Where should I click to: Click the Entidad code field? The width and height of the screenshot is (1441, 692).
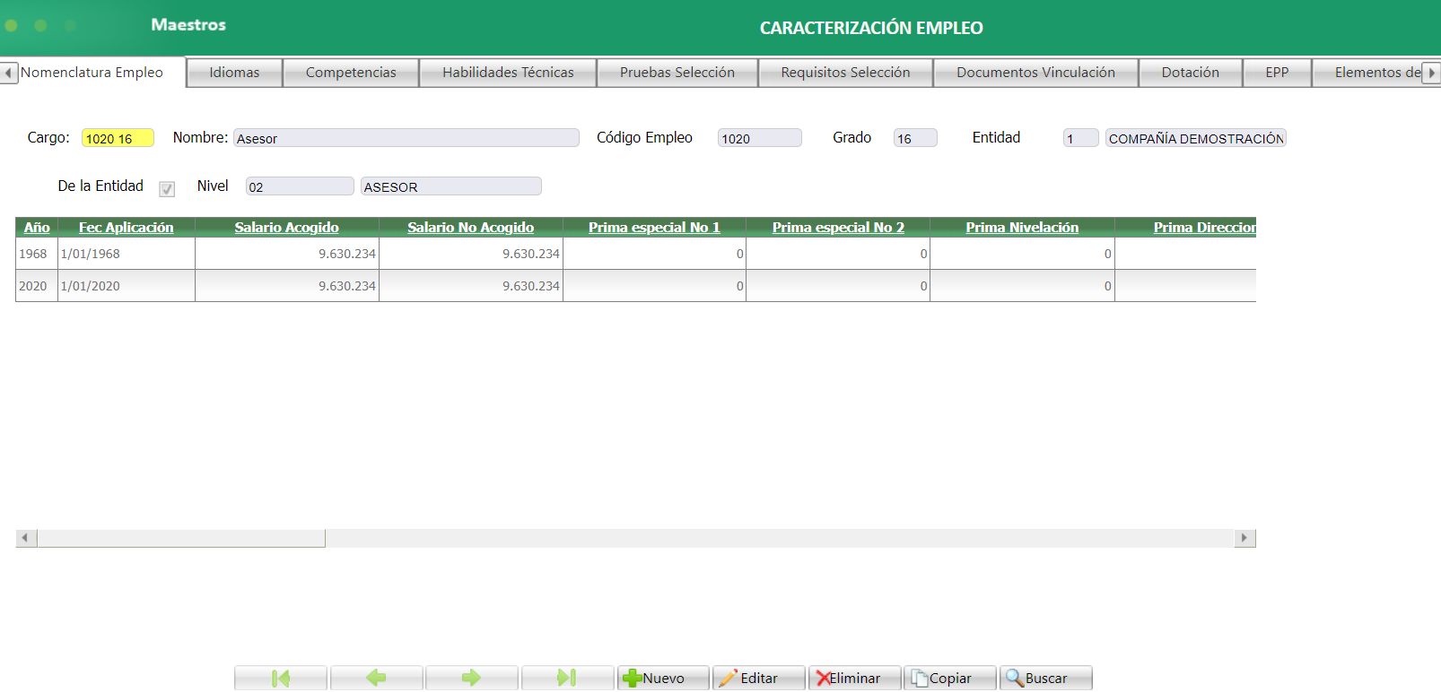pos(1081,138)
